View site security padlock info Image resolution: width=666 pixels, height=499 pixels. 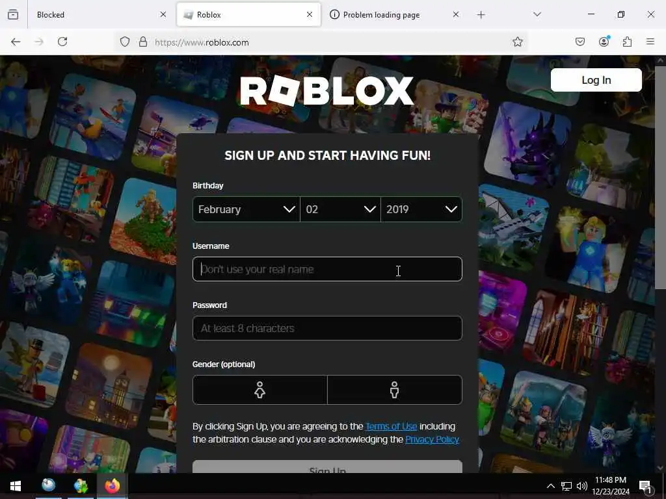(x=143, y=42)
